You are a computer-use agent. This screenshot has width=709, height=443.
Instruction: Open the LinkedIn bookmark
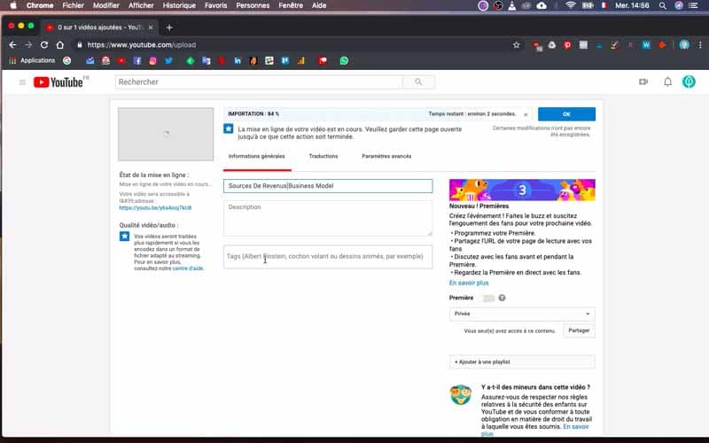238,60
